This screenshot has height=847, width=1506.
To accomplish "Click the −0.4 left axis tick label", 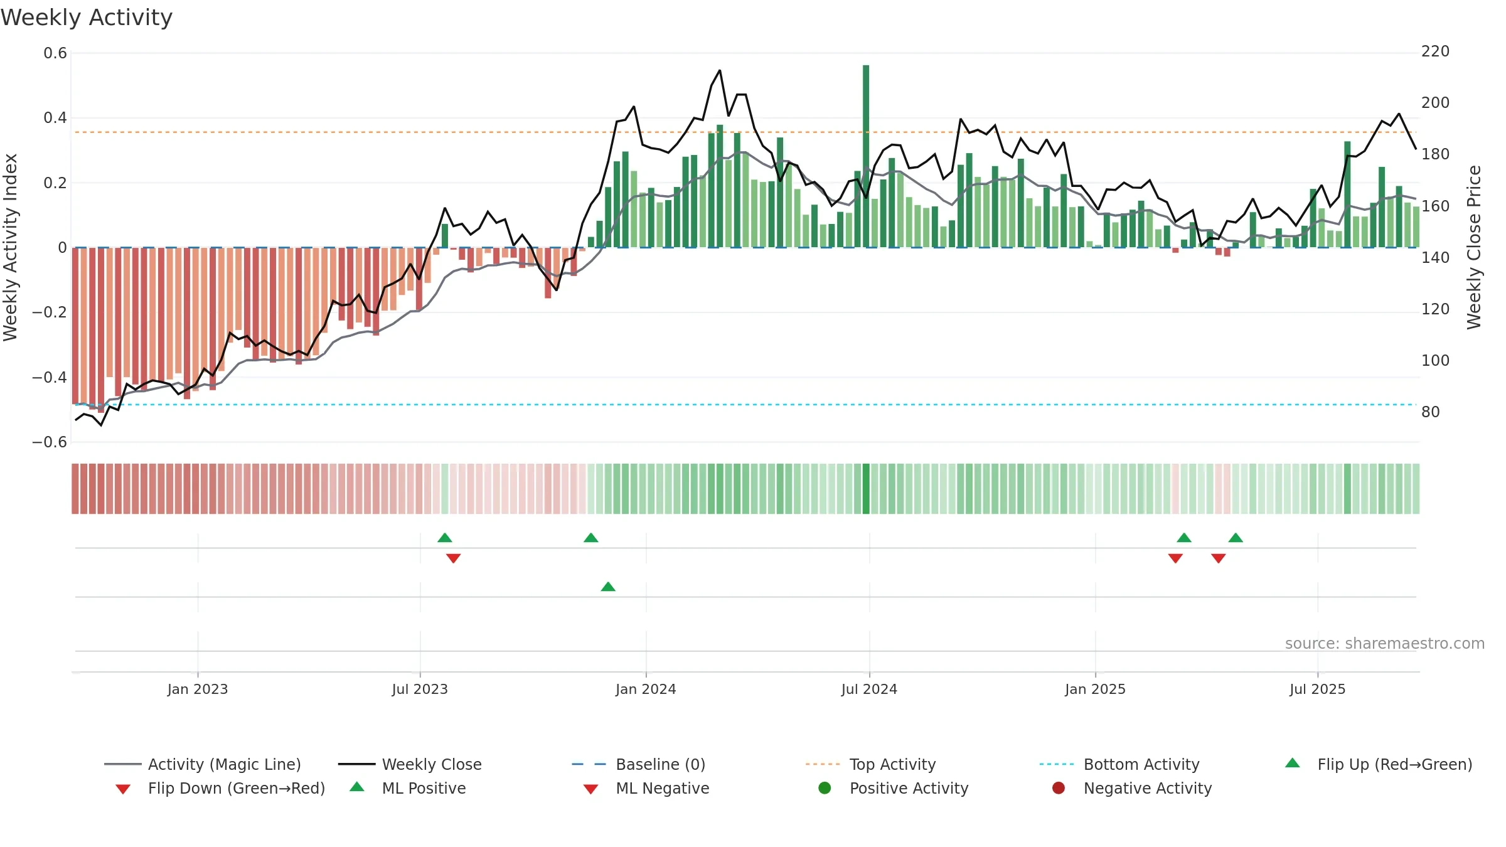I will pos(50,377).
